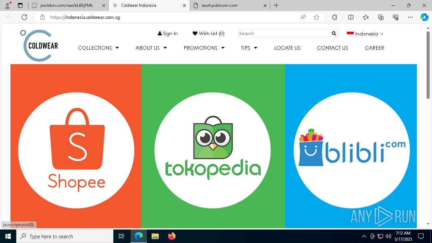Viewport: 432px width, 243px height.
Task: Open Firefox from taskbar
Action: (x=171, y=236)
